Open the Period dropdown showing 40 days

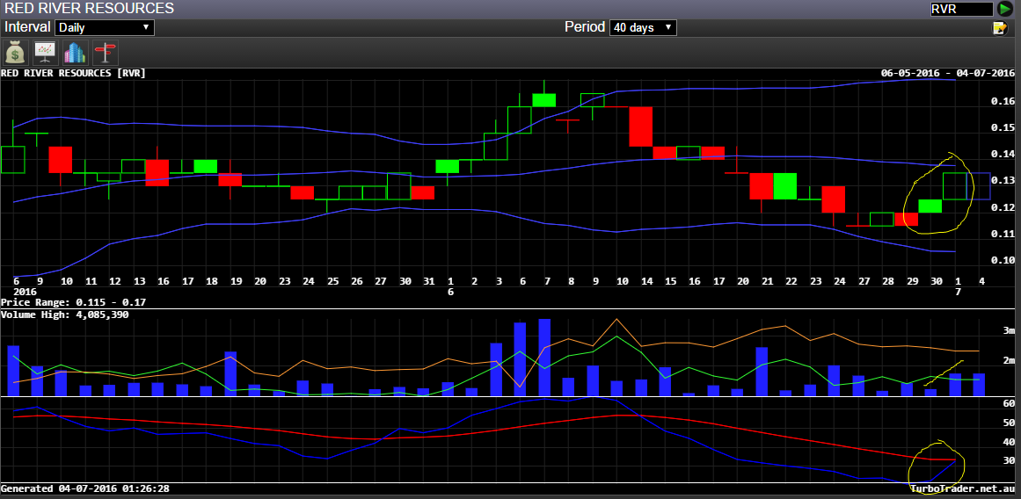click(x=643, y=28)
